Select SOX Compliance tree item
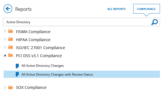Image resolution: width=163 pixels, height=109 pixels. point(31,87)
